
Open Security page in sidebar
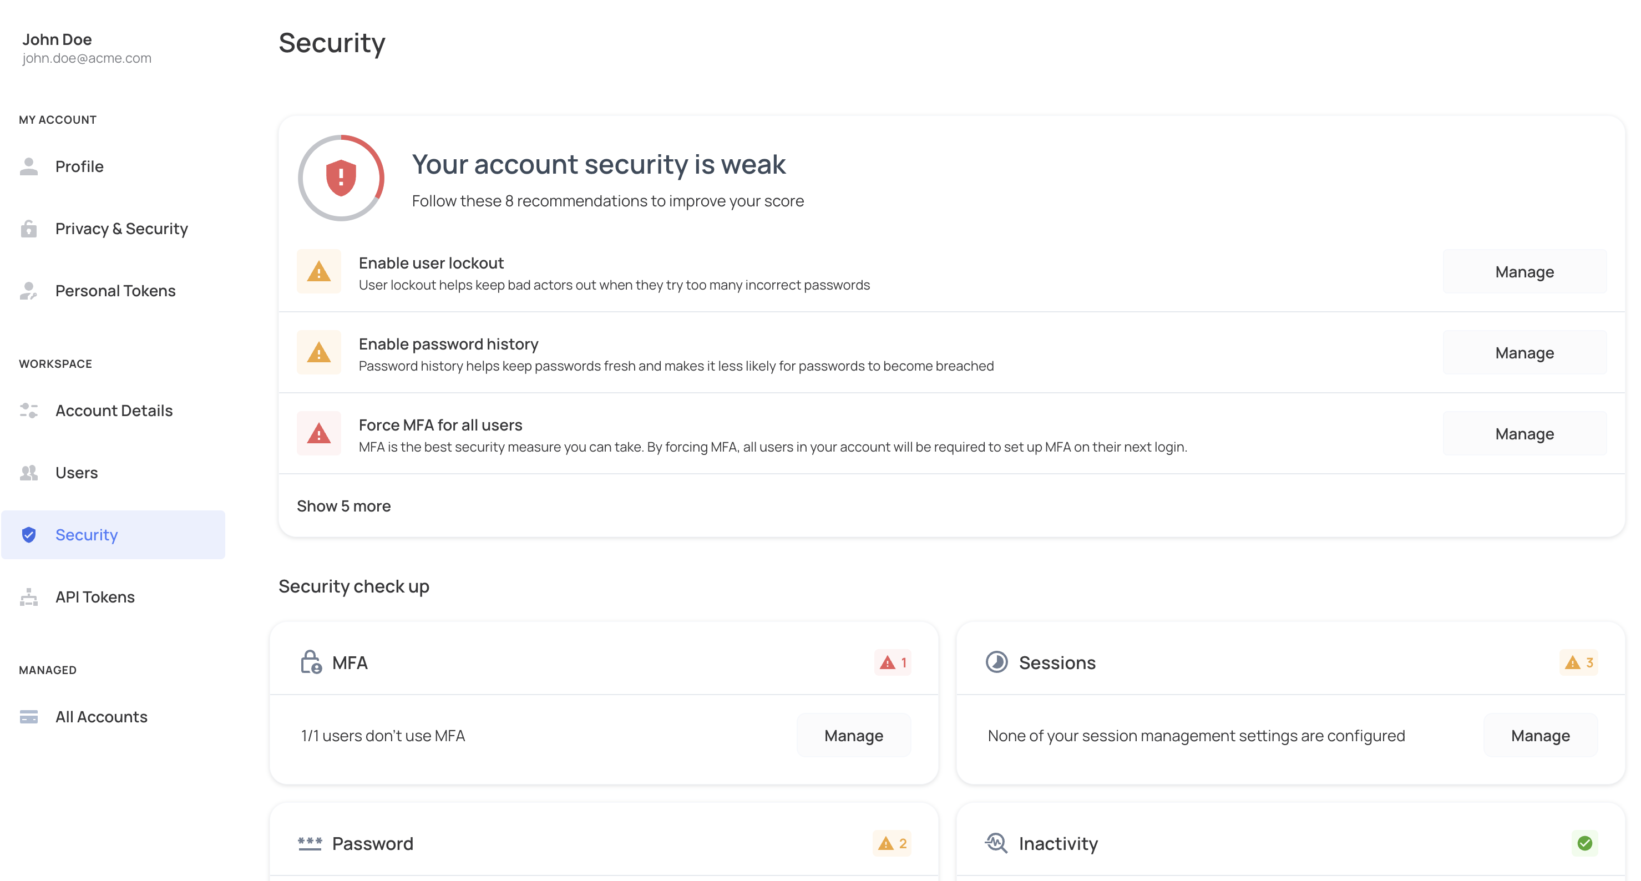(87, 535)
